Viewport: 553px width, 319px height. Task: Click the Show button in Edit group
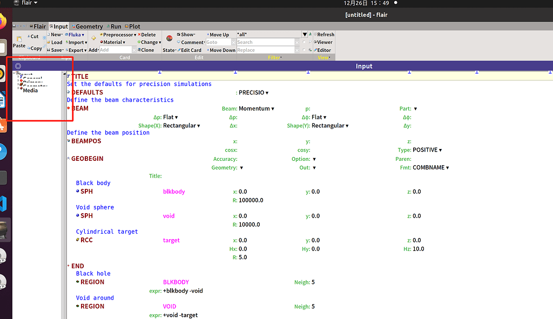coord(186,35)
